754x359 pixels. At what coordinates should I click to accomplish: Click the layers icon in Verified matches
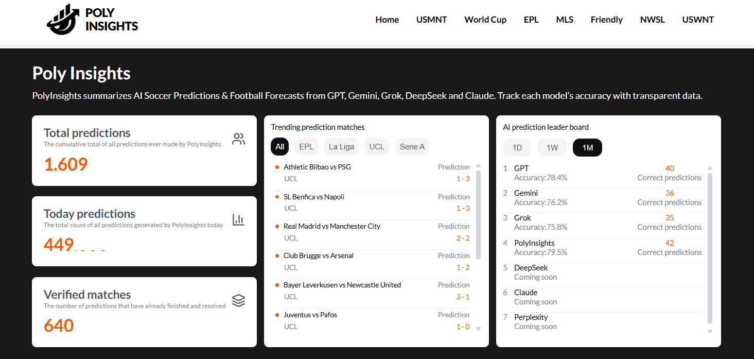point(238,301)
